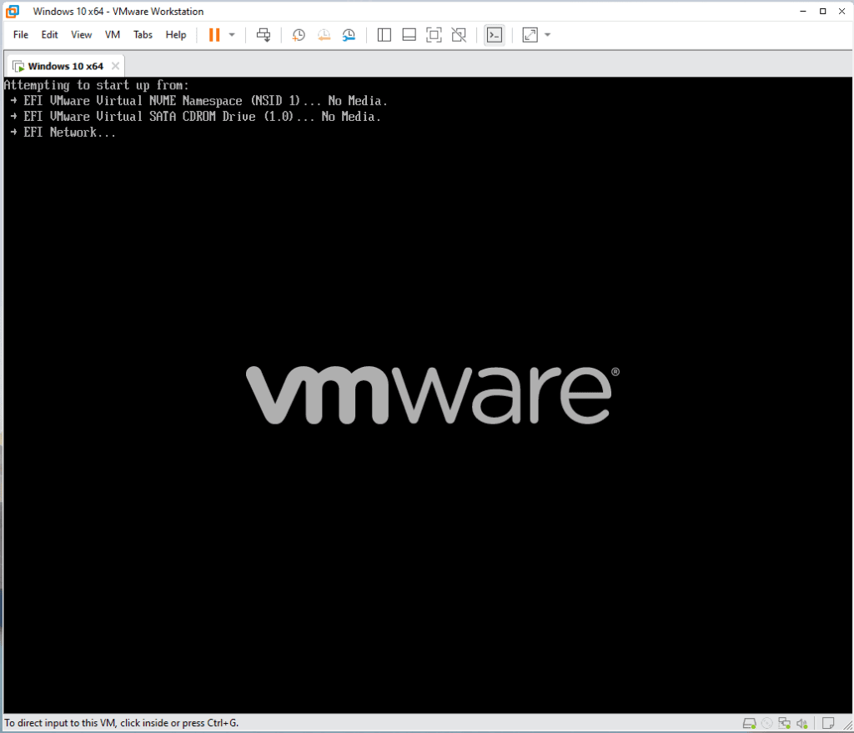Image resolution: width=854 pixels, height=733 pixels.
Task: Enter full screen mode
Action: [x=434, y=35]
